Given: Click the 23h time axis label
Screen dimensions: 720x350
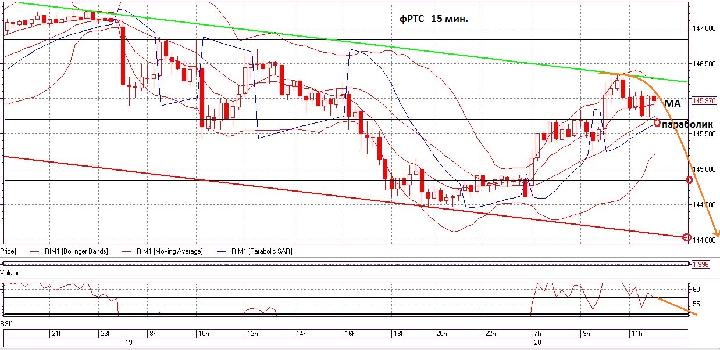Looking at the screenshot, I should pyautogui.click(x=105, y=334).
